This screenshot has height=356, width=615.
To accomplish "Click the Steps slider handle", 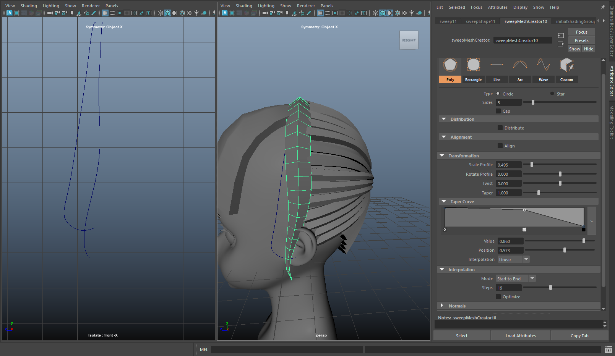I will coord(550,288).
